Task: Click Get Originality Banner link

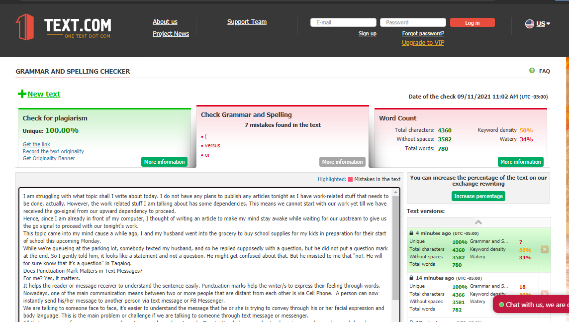Action: [x=49, y=158]
